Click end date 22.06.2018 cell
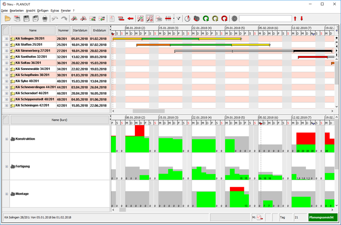This screenshot has height=225, width=341. 98,106
